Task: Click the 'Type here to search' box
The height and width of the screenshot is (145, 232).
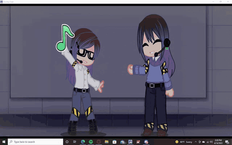Action: point(36,142)
